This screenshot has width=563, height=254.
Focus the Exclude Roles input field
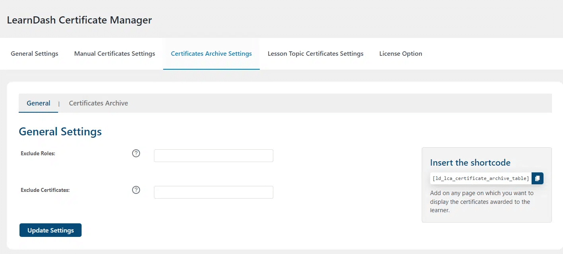pyautogui.click(x=214, y=156)
